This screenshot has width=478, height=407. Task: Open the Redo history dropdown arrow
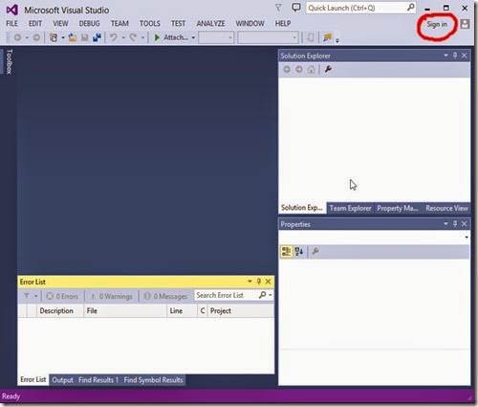(142, 37)
